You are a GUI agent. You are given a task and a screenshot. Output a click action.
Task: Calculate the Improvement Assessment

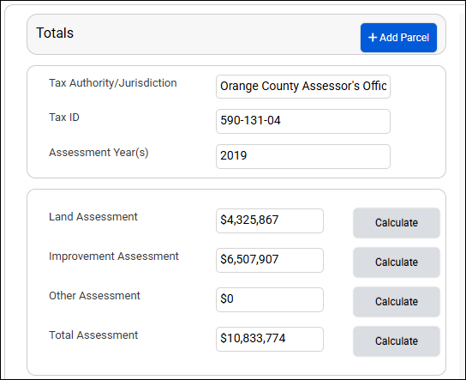click(397, 262)
